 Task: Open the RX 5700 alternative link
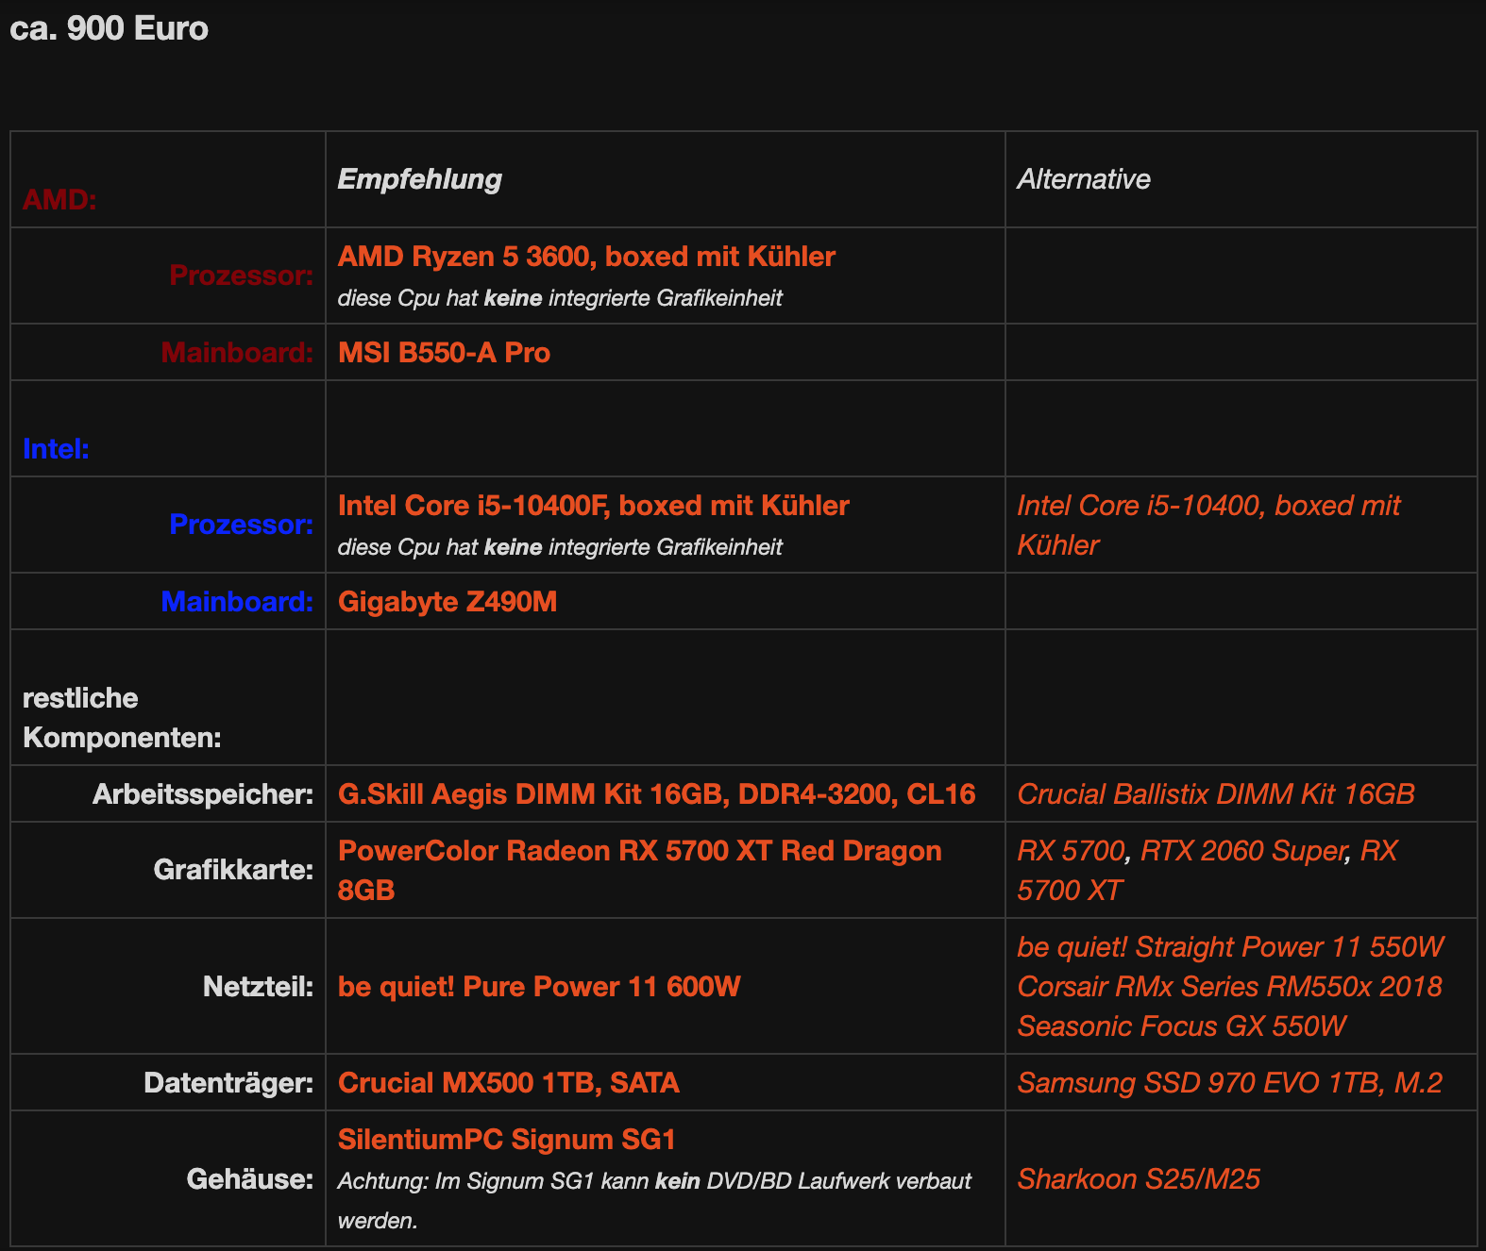pos(1071,851)
